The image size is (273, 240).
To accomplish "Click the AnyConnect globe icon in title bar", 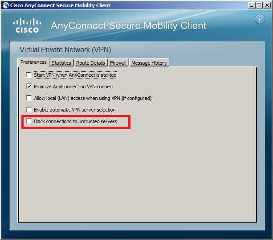I will click(x=5, y=5).
